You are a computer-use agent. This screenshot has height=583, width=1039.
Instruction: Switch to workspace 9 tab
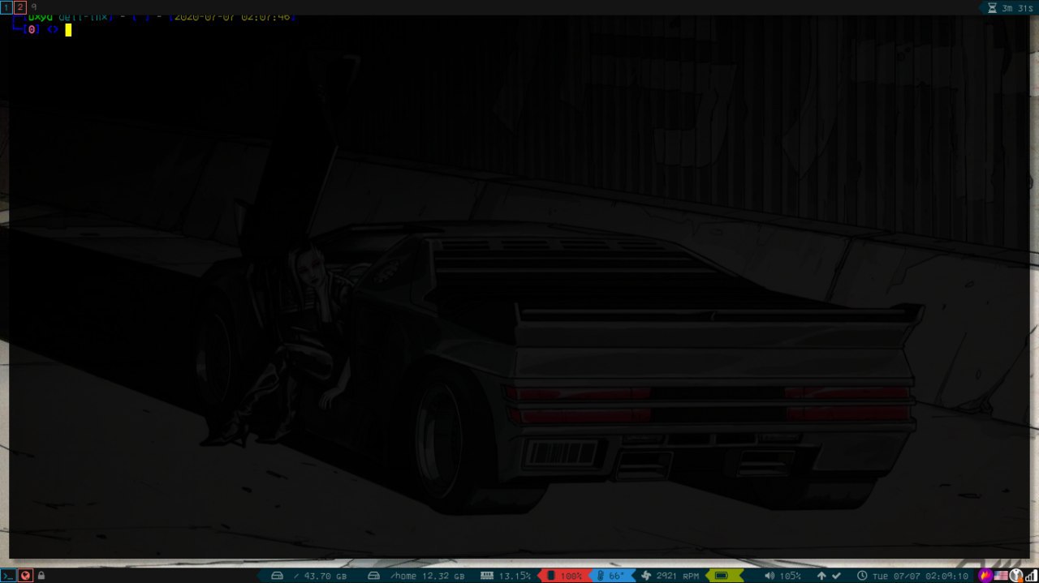(x=33, y=7)
